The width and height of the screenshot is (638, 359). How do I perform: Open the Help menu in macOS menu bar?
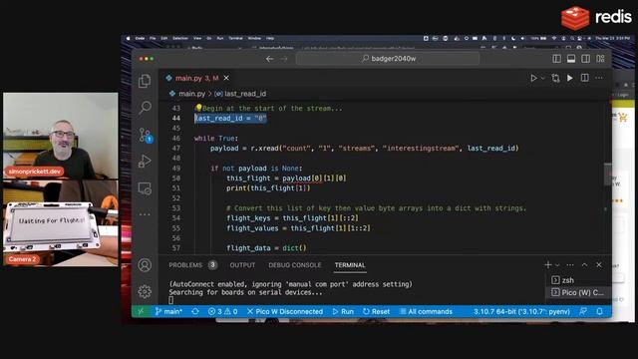270,38
